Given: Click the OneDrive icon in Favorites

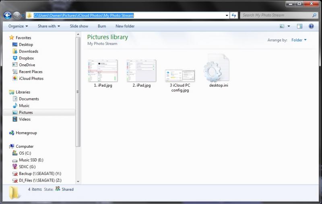Looking at the screenshot, I should click(x=15, y=65).
